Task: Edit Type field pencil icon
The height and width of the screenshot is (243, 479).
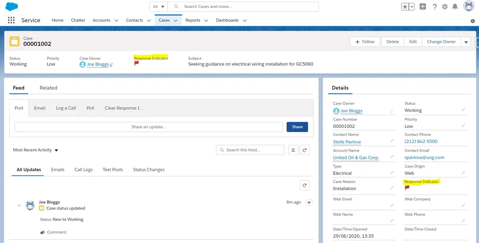Action: pyautogui.click(x=392, y=172)
